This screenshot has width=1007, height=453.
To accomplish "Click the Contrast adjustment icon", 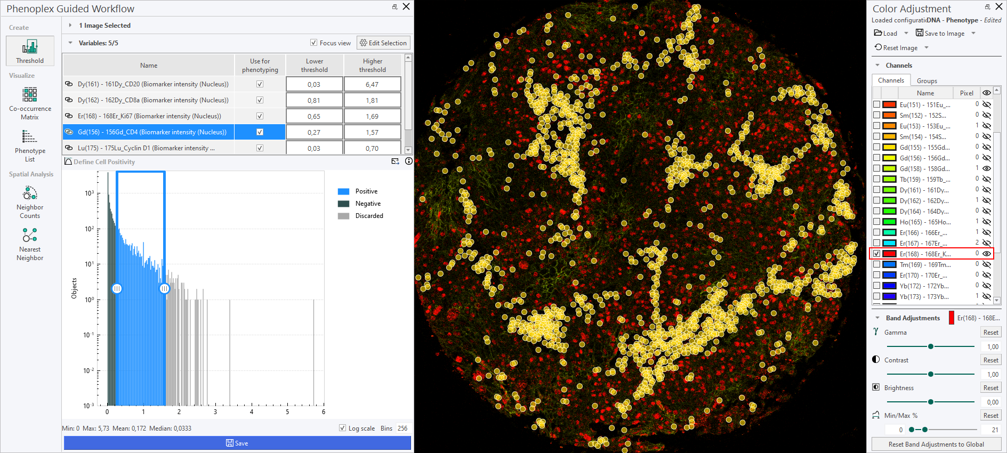I will (x=876, y=360).
